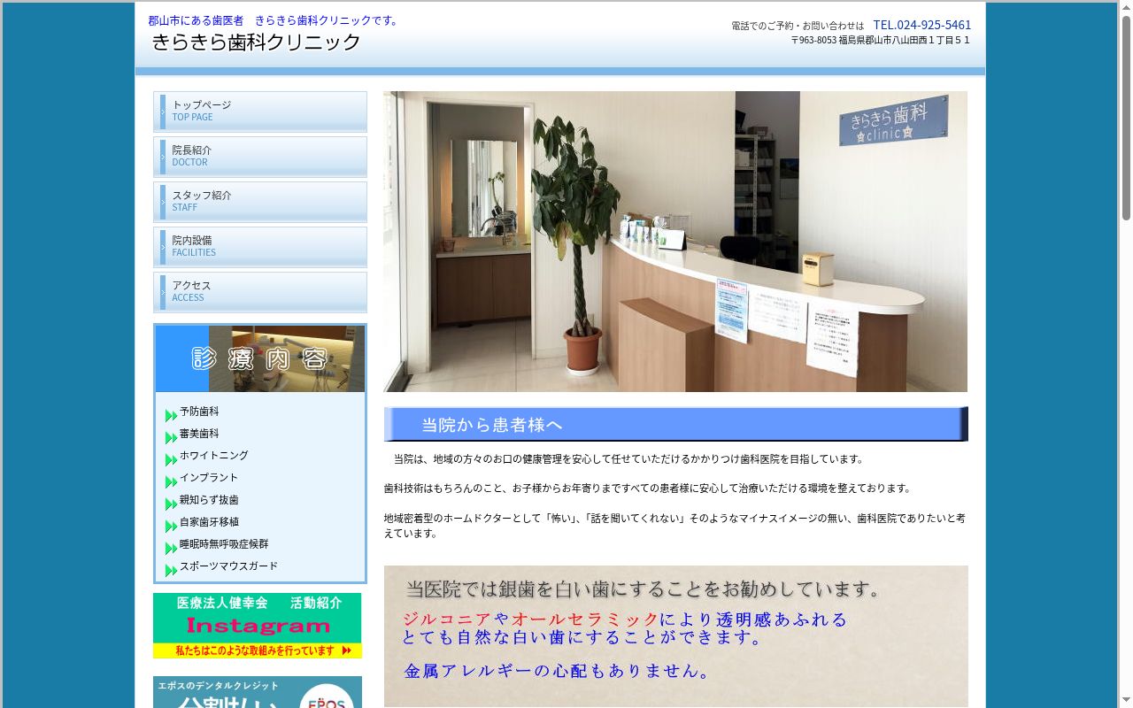The image size is (1133, 708).
Task: Open the 自家歯牙移植 link
Action: 209,522
